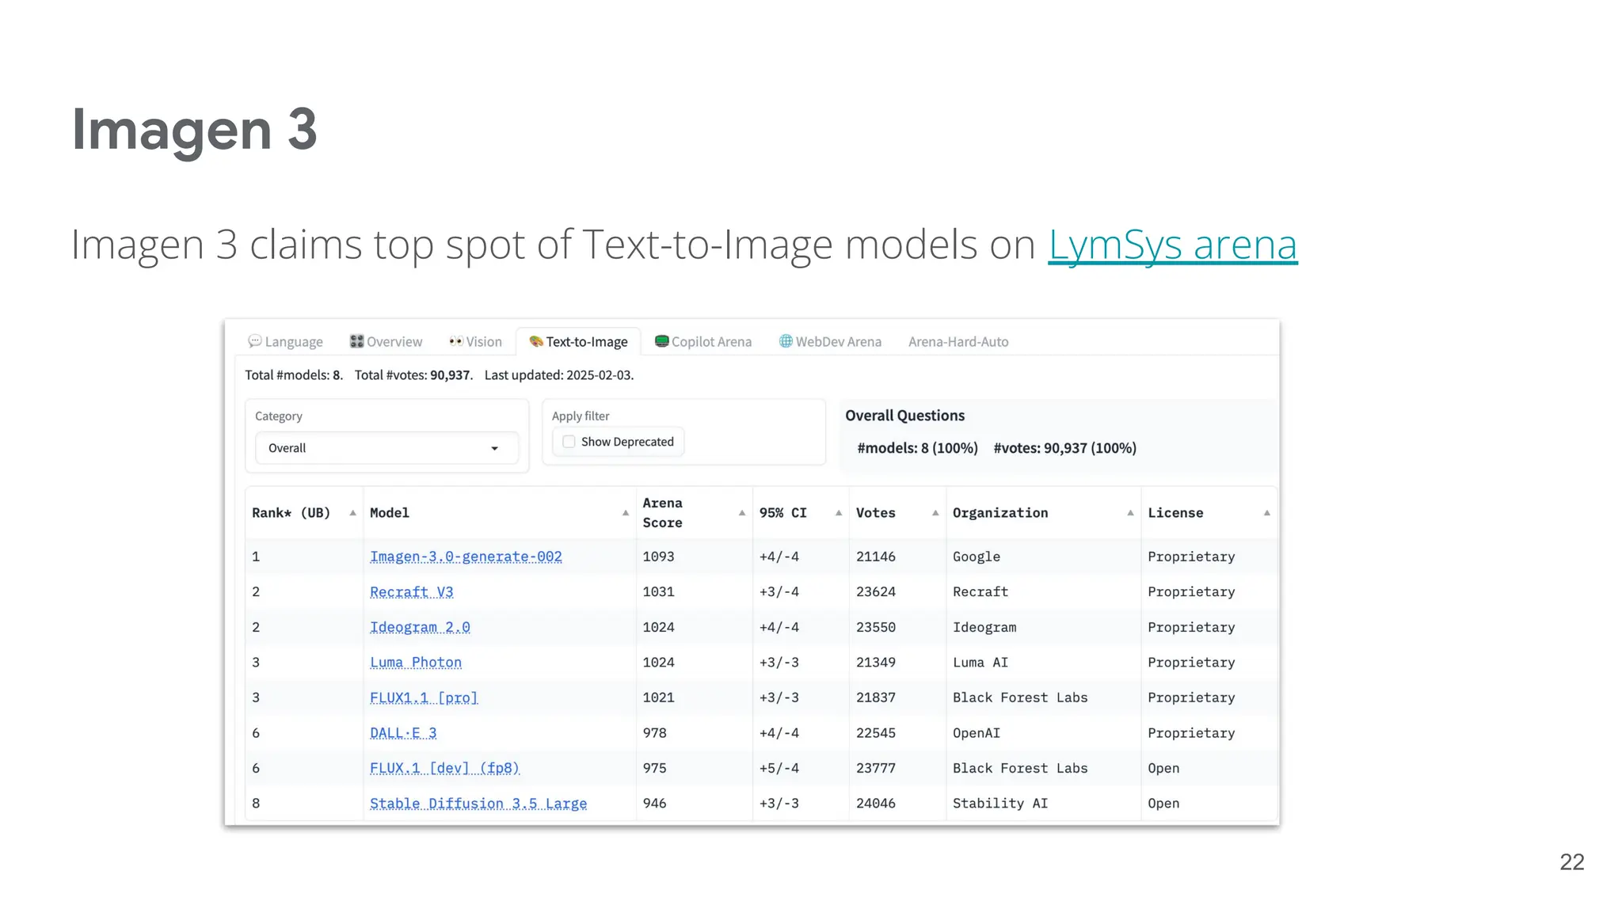Select the votes value 24046
1622x912 pixels.
(x=876, y=804)
